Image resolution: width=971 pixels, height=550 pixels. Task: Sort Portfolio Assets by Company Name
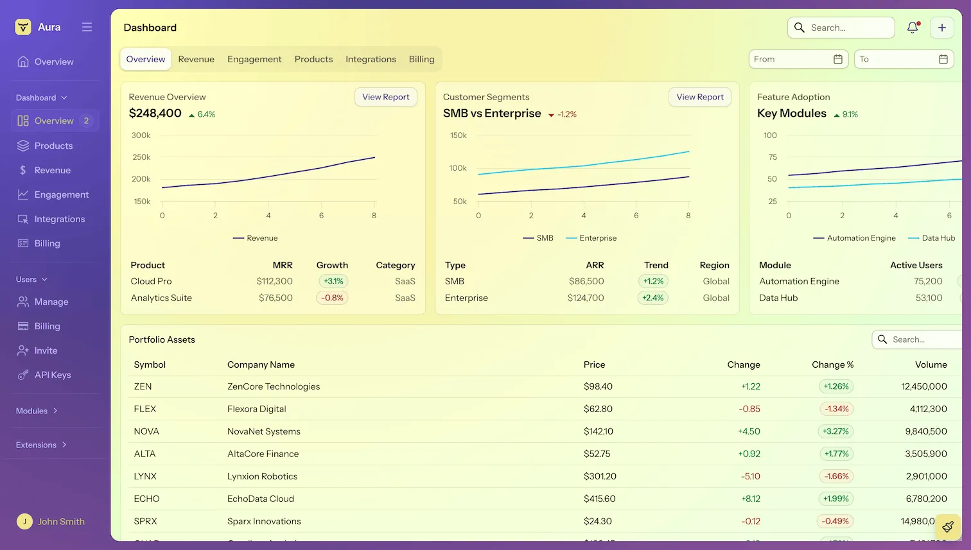[x=261, y=365]
